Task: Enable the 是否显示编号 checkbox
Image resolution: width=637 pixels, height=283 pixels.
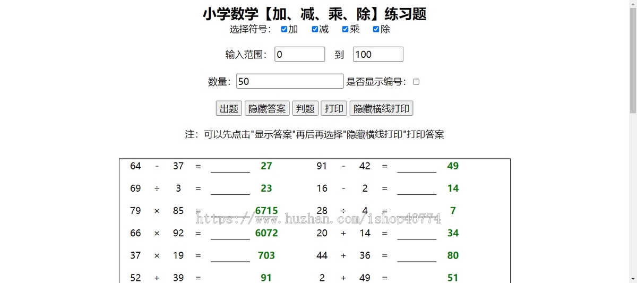Action: [x=416, y=82]
